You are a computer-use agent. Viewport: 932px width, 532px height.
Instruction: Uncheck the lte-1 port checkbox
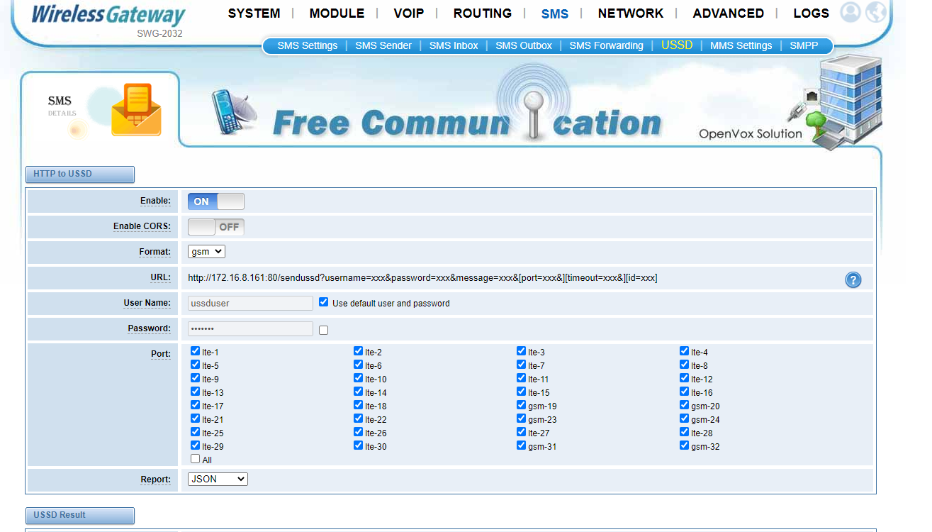pyautogui.click(x=196, y=351)
